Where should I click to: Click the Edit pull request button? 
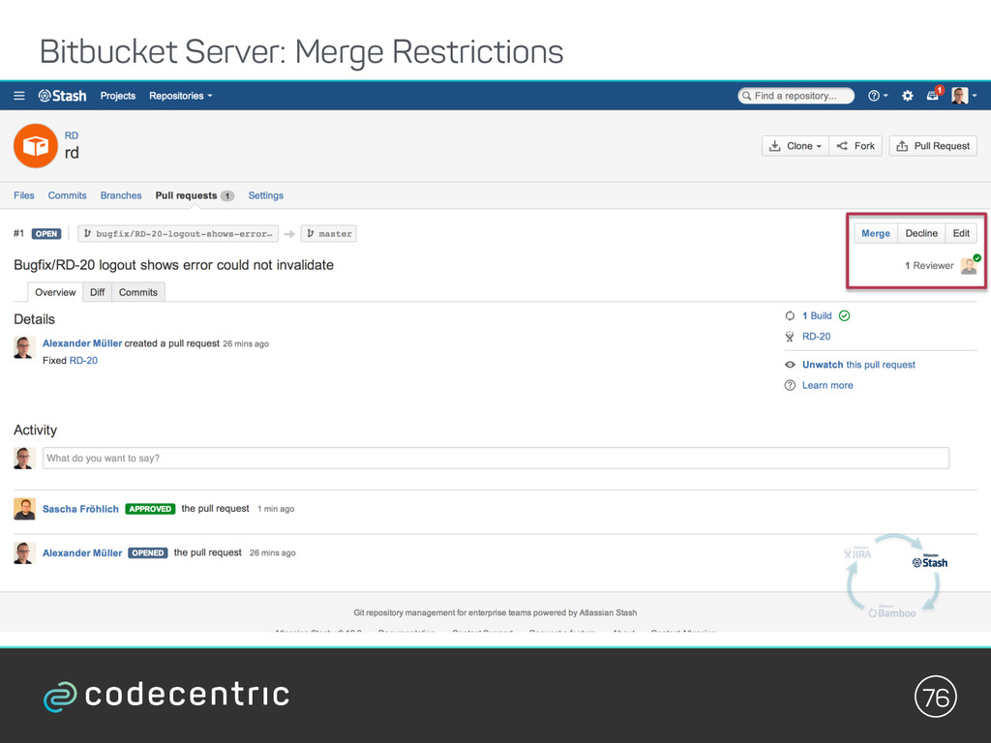coord(961,233)
